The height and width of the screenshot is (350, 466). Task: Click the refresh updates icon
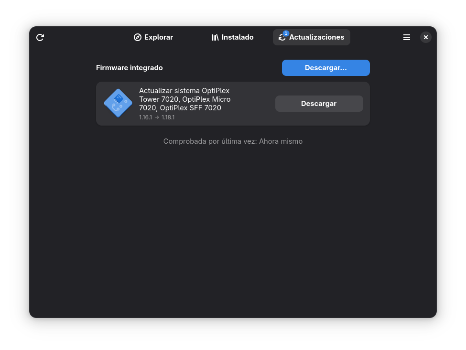(x=40, y=37)
